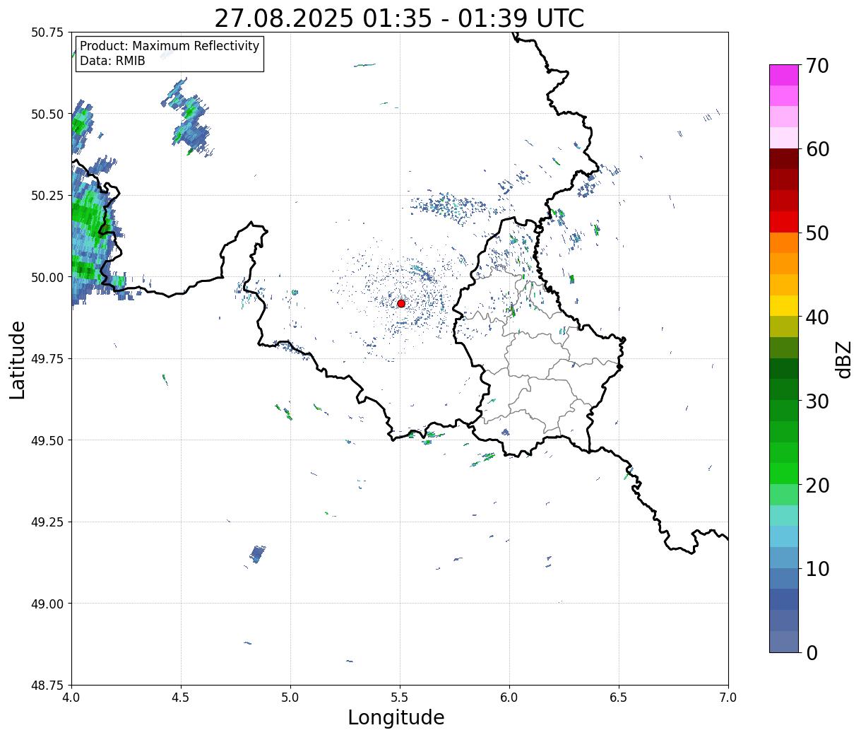Click the colorbar tick label 70
Image resolution: width=861 pixels, height=735 pixels.
coord(817,66)
